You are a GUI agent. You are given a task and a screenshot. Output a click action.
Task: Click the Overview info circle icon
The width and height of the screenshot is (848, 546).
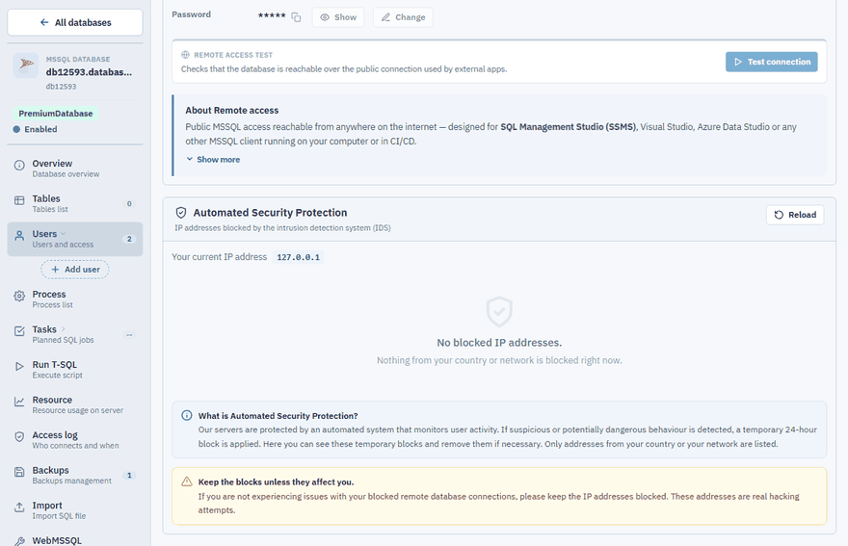coord(19,165)
